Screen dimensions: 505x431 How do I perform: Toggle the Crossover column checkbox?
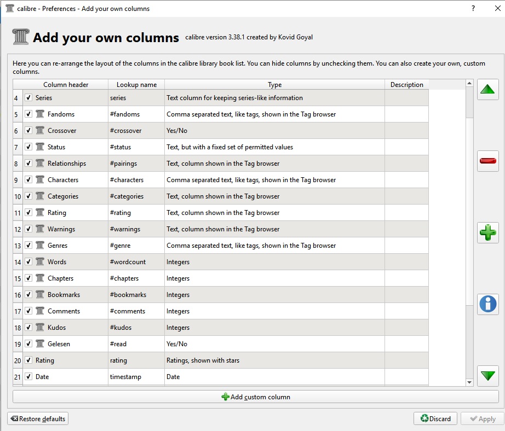tap(28, 131)
